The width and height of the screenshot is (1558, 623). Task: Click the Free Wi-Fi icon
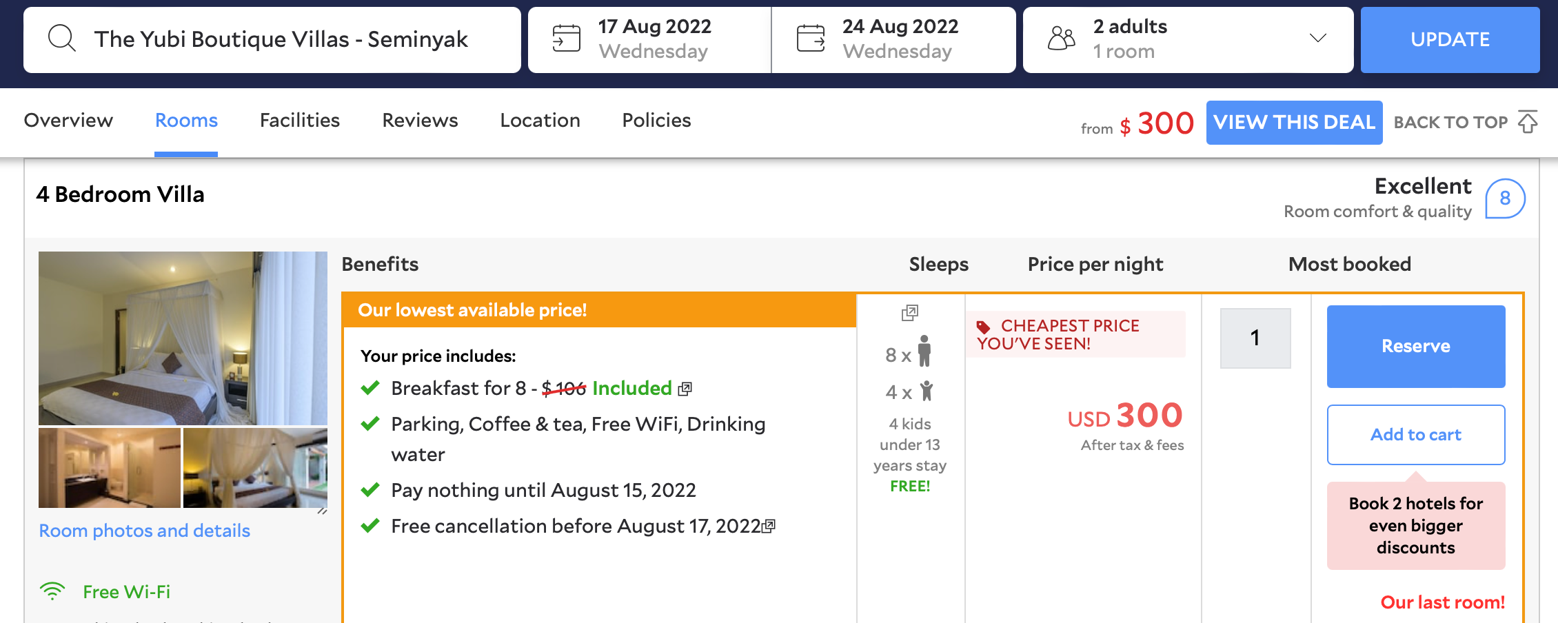click(52, 591)
